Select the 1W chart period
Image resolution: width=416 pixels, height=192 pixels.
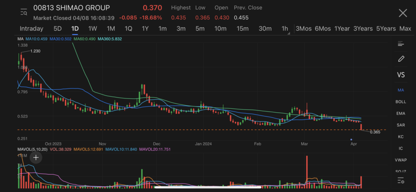pos(93,29)
